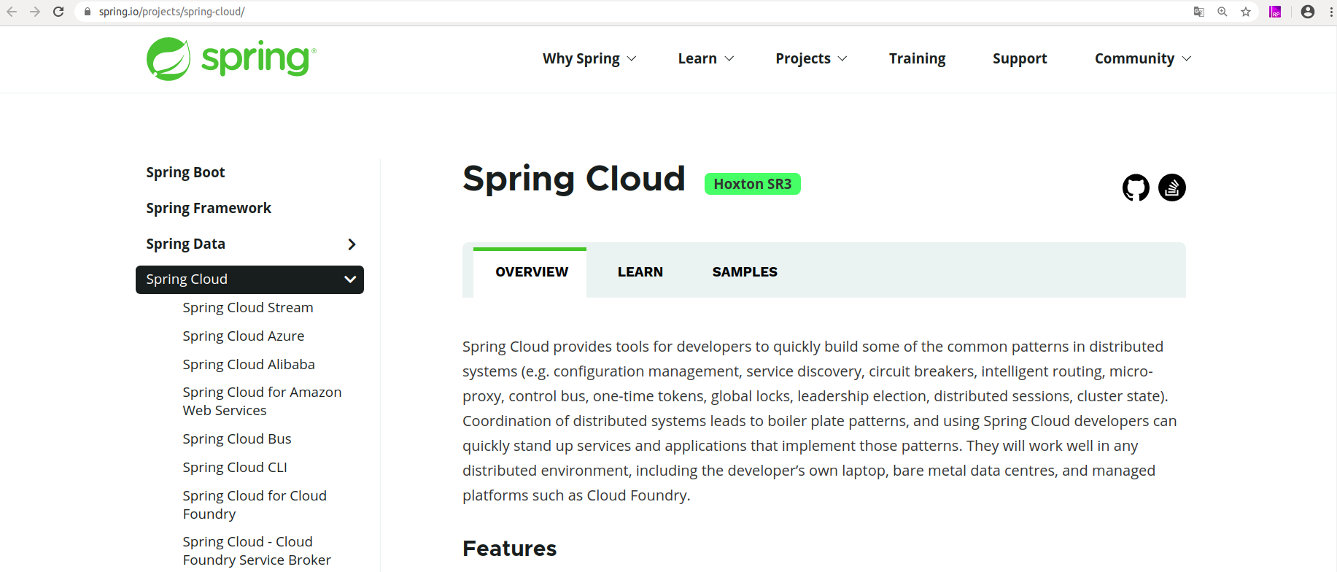Open Support in the top navigation
1337x572 pixels.
[1020, 58]
